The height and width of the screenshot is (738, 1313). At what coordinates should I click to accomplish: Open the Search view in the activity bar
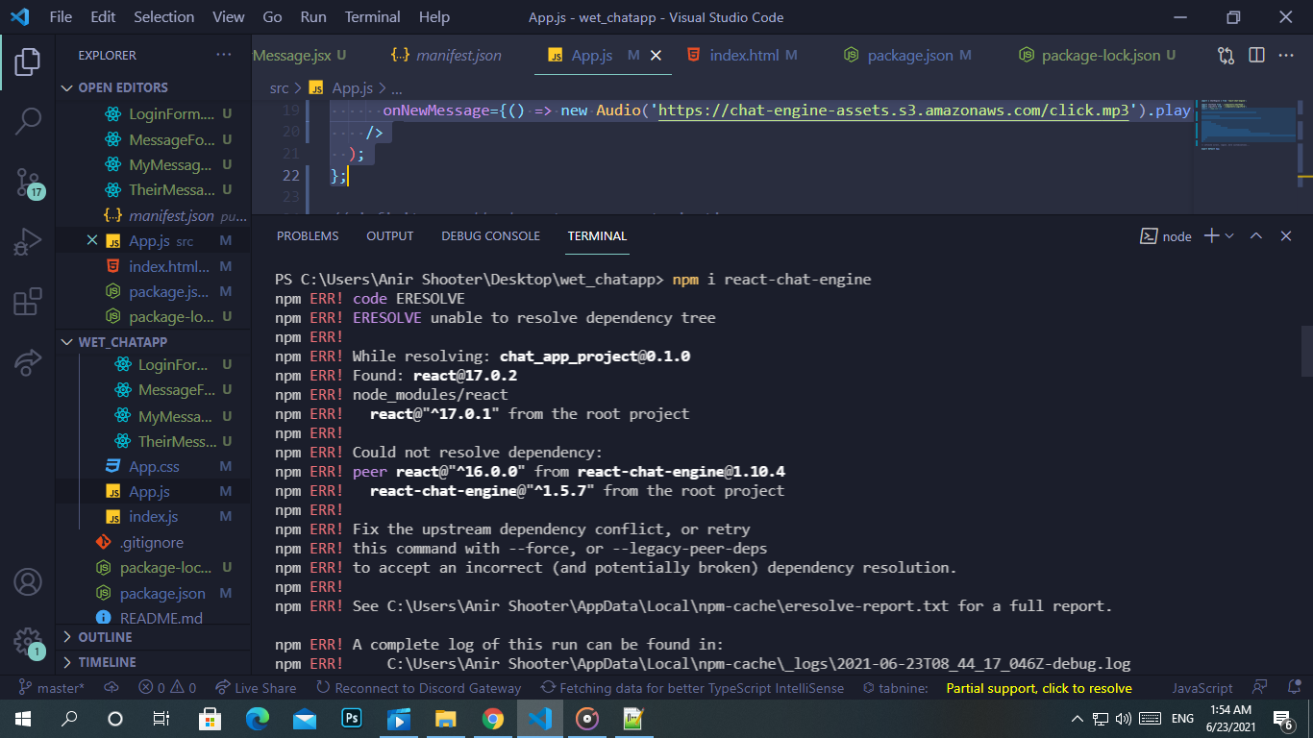(26, 120)
